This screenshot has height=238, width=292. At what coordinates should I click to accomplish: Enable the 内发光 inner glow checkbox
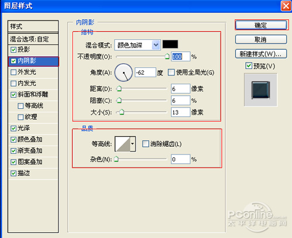point(13,84)
